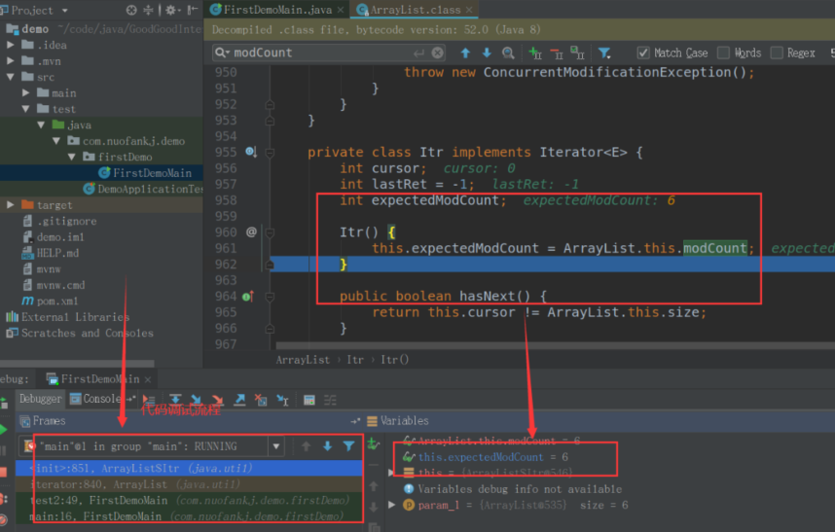This screenshot has height=532, width=835.
Task: Open pom.xml in the project tree
Action: pyautogui.click(x=55, y=301)
